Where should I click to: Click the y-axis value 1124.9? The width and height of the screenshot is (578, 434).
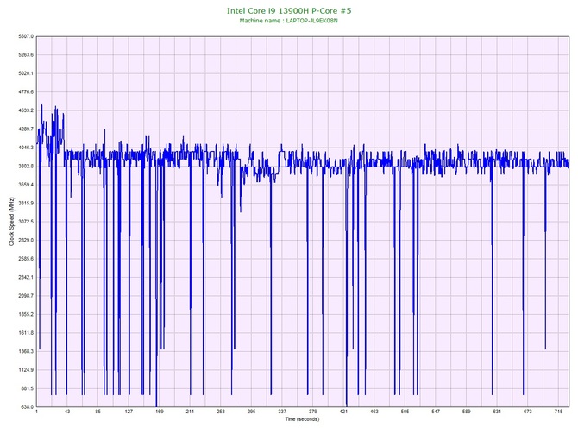click(x=26, y=370)
